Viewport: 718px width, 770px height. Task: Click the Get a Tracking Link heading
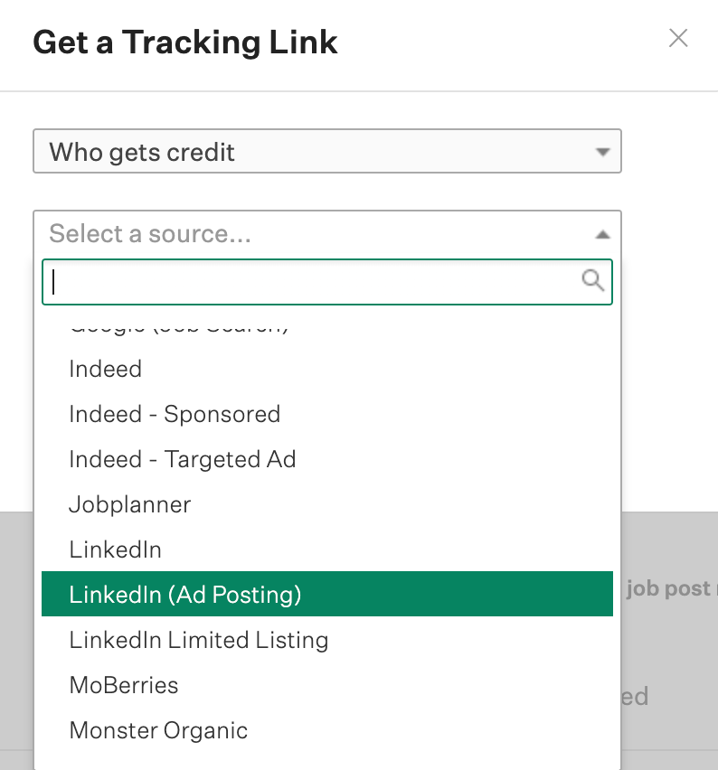pos(184,43)
